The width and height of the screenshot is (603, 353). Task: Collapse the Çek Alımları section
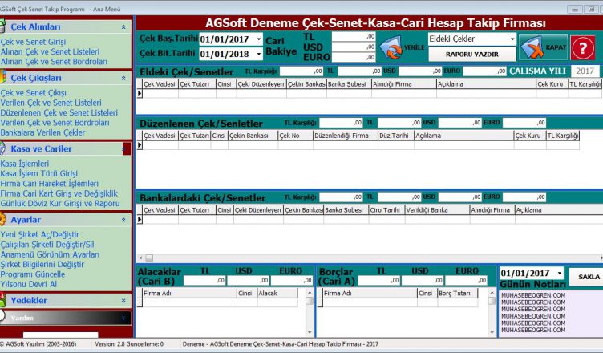[x=123, y=27]
